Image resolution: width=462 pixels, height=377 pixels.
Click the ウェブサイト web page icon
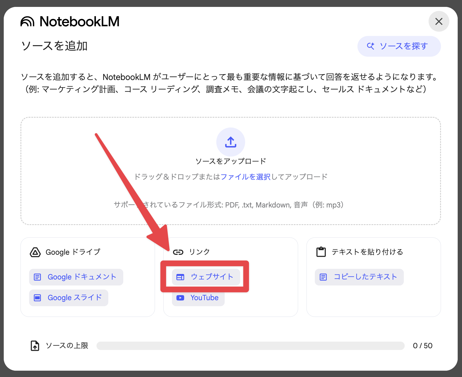pos(180,277)
